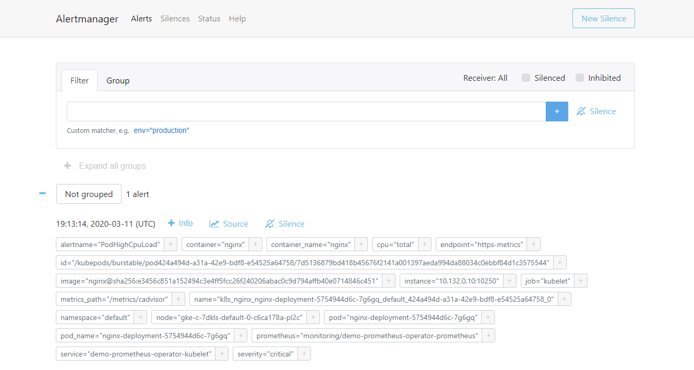Open the Receiver: All selector
This screenshot has height=370, width=694.
click(485, 78)
